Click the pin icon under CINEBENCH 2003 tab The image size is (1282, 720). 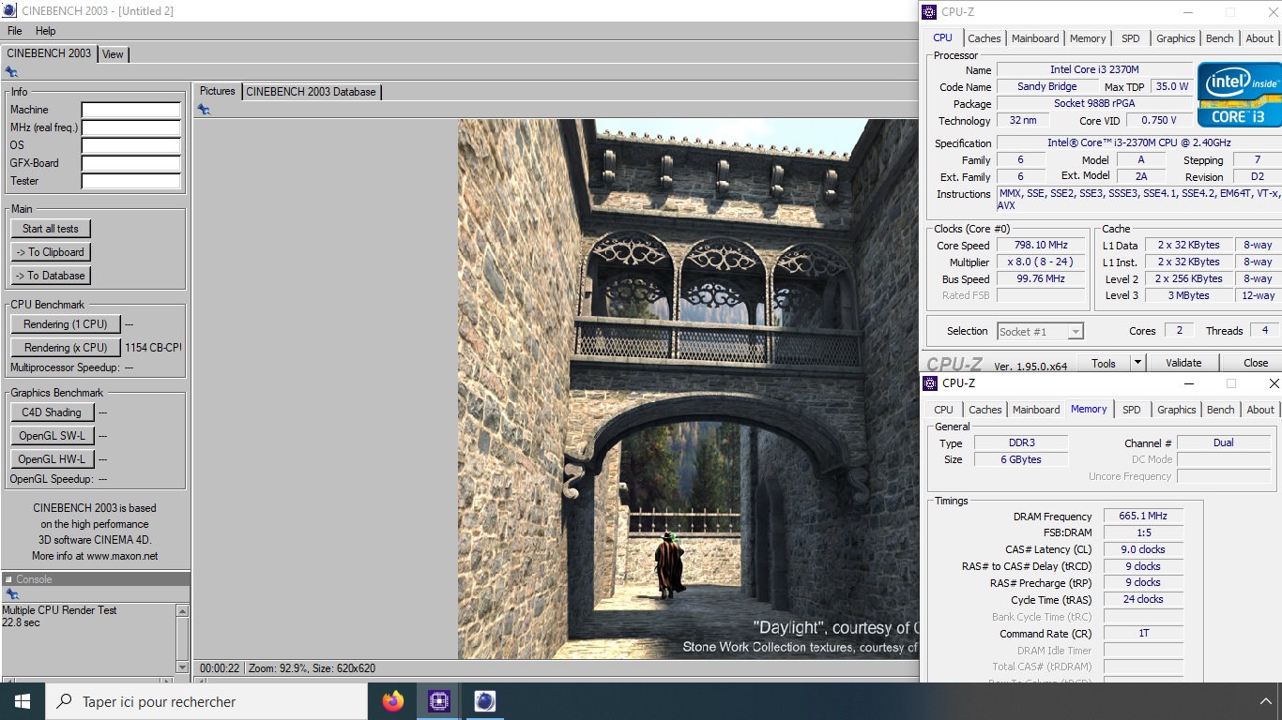[x=11, y=71]
